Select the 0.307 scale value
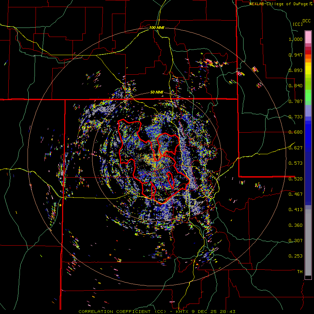The width and height of the screenshot is (314, 314). point(296,240)
